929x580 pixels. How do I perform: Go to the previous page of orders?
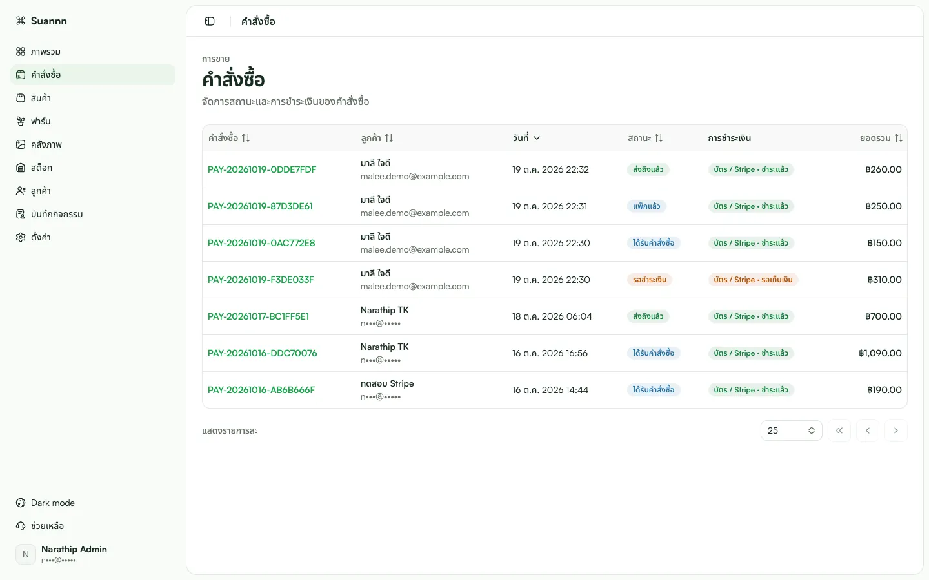868,430
